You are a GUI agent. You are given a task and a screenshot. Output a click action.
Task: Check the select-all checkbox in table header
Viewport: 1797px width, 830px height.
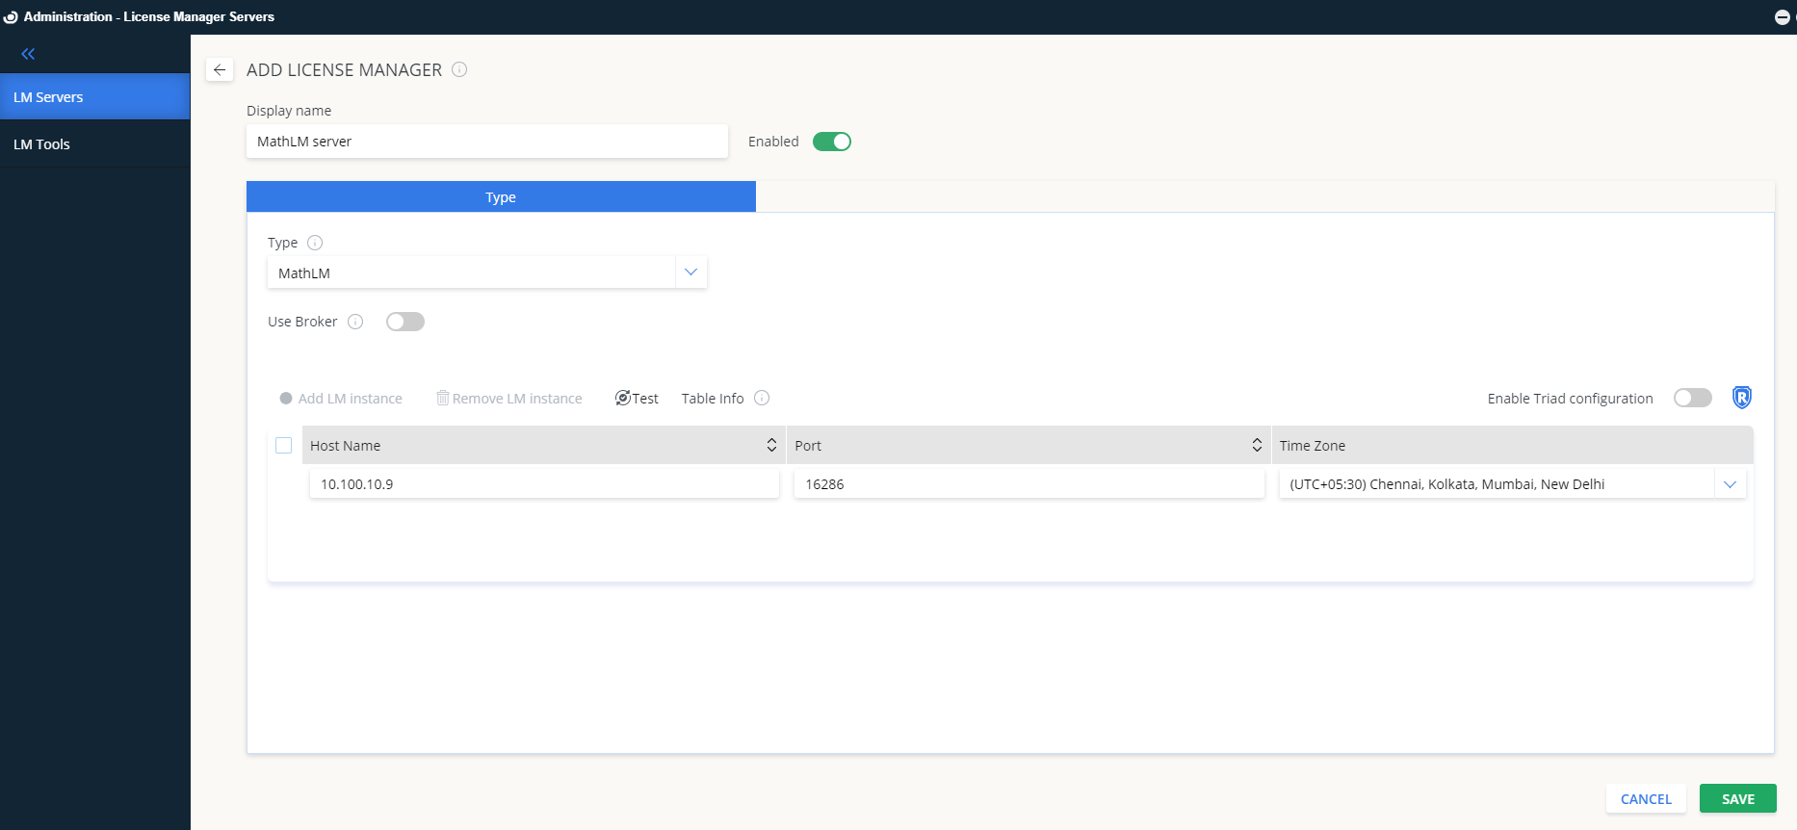point(283,445)
